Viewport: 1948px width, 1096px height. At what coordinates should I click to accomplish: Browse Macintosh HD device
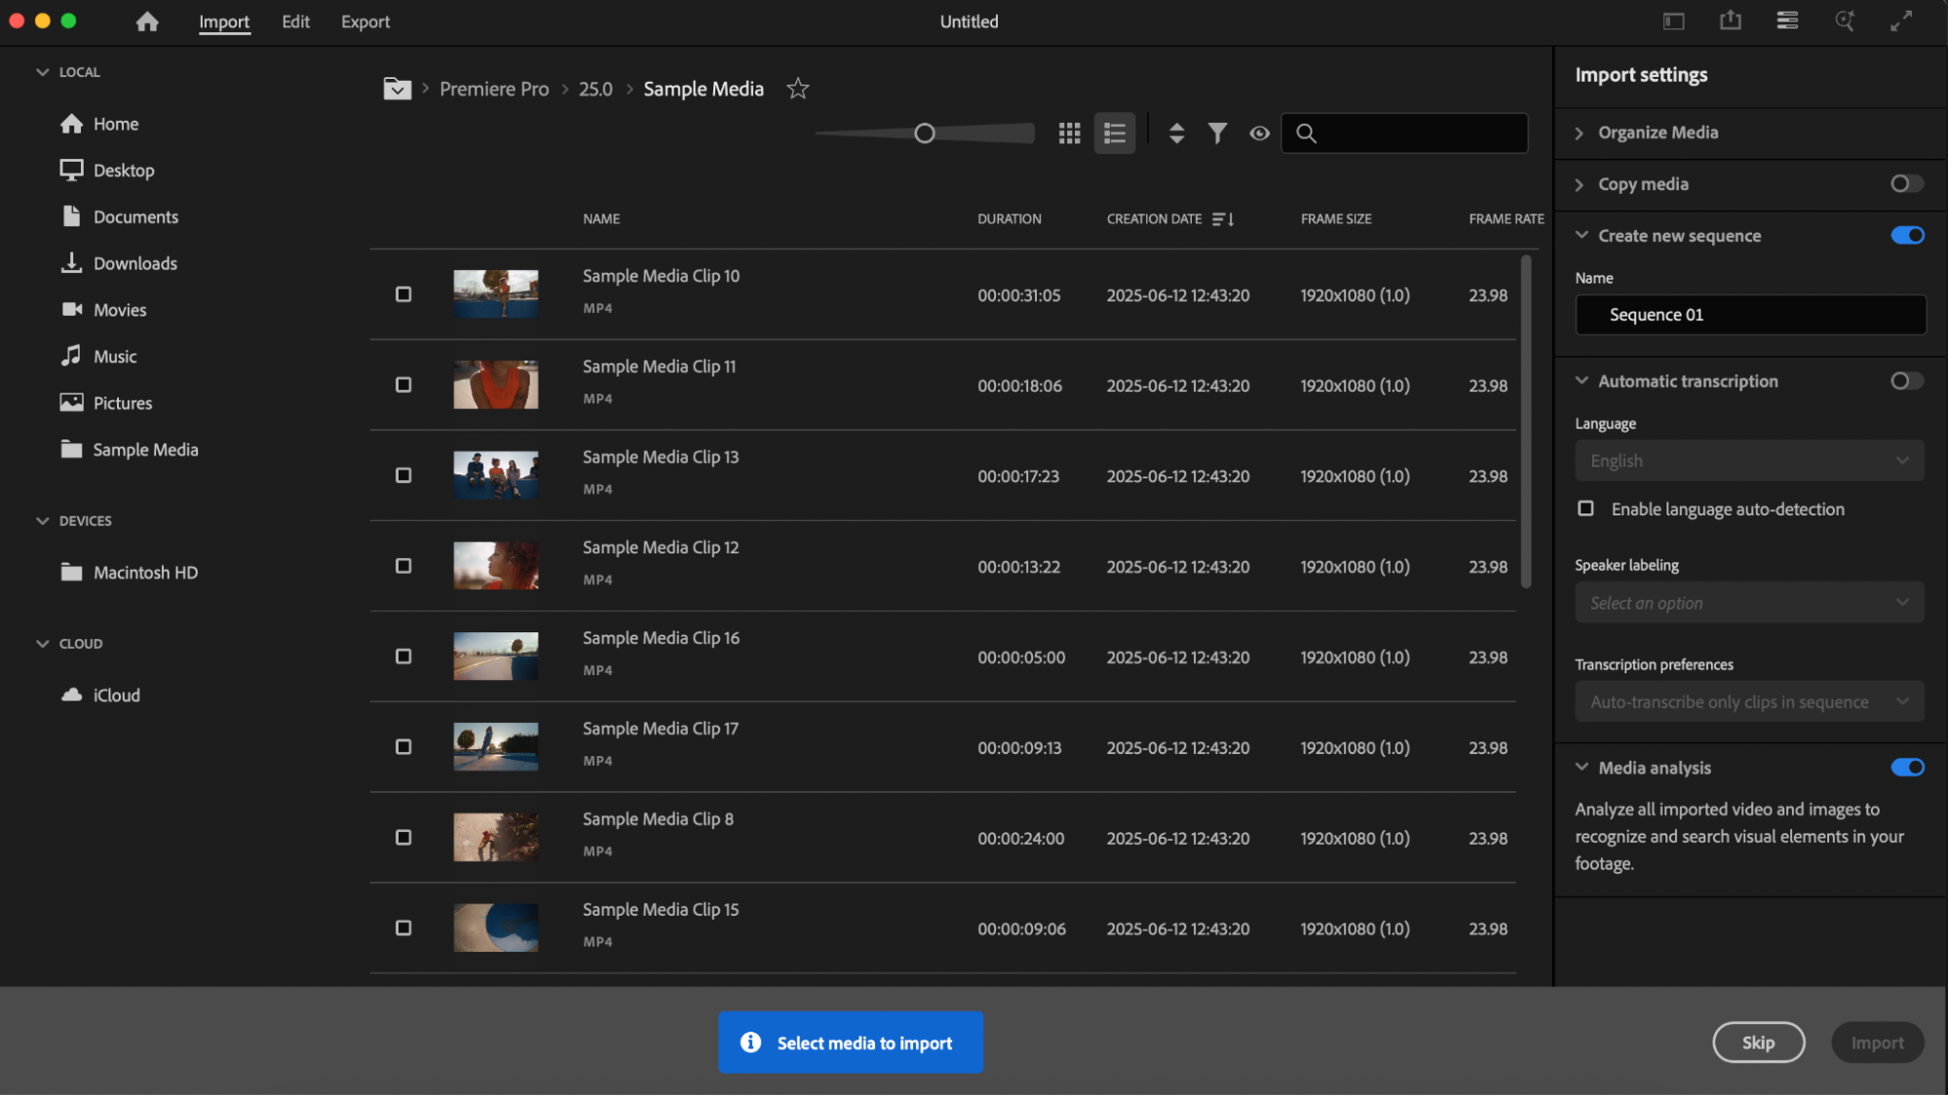[129, 573]
